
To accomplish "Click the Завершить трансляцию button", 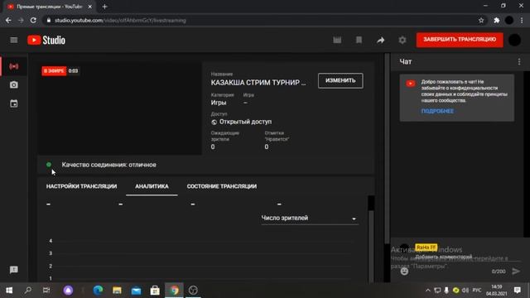I will pos(460,40).
